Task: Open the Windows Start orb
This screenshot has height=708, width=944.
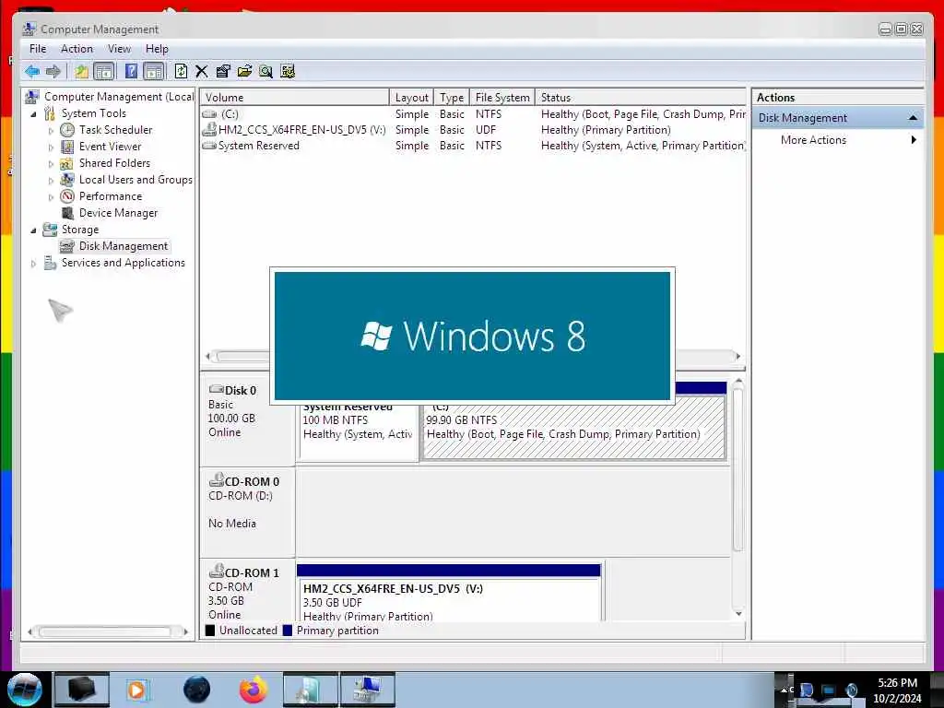Action: click(x=24, y=690)
